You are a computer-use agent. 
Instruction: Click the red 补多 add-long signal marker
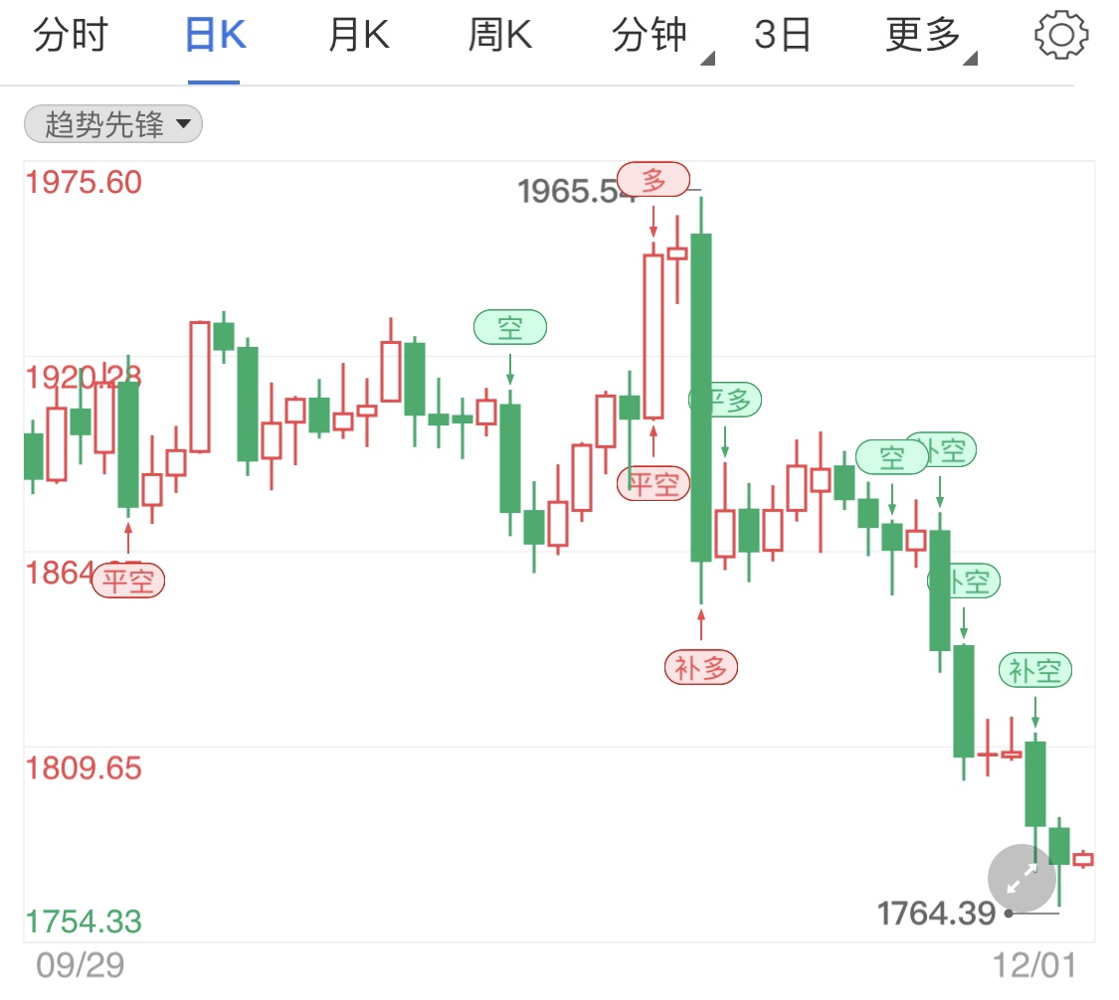(701, 667)
